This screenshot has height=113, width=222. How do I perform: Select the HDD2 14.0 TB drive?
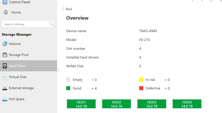117,104
